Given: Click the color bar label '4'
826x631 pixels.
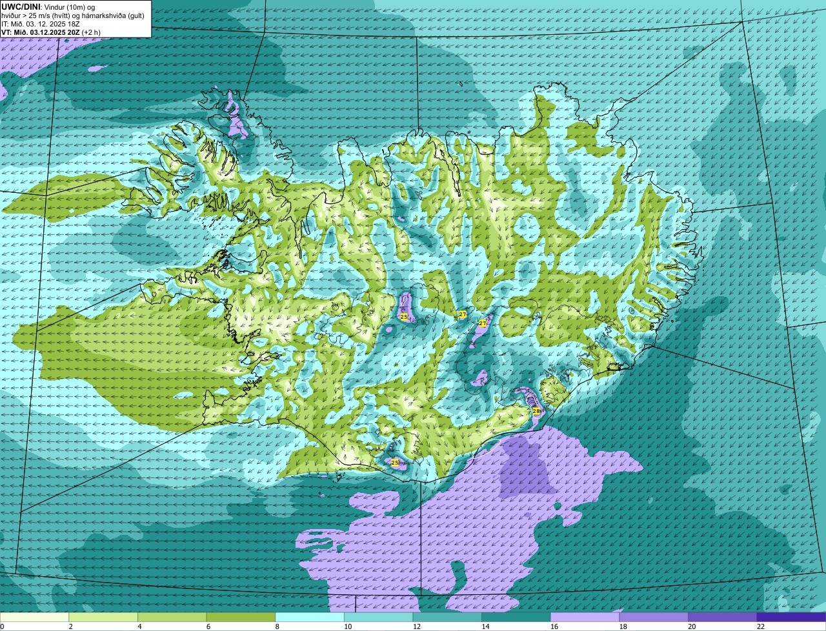Looking at the screenshot, I should pyautogui.click(x=139, y=626).
